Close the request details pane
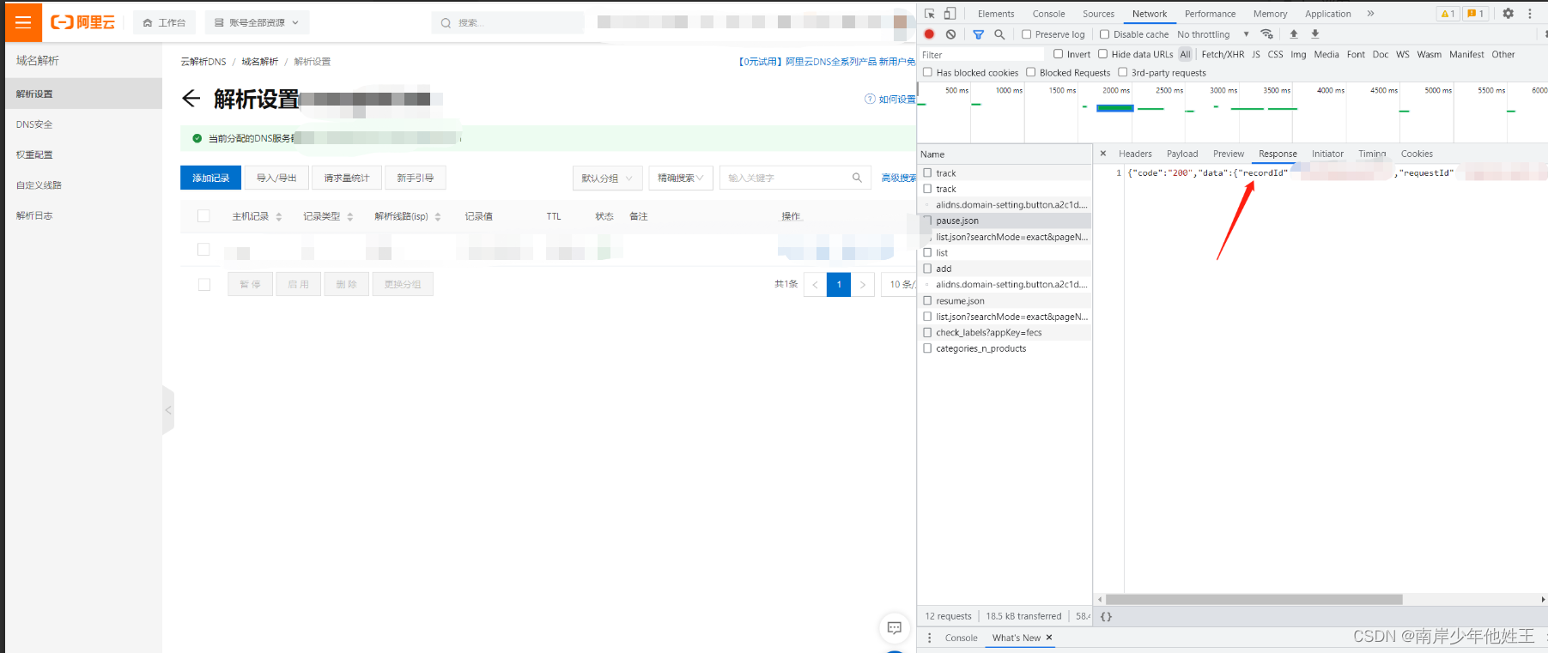The width and height of the screenshot is (1548, 653). [x=1103, y=154]
